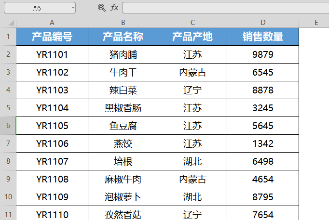The width and height of the screenshot is (329, 220).
Task: Select product name 辣白菜
Action: tap(123, 90)
